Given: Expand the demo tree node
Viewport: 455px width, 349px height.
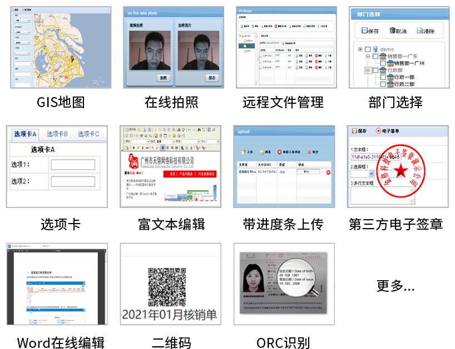Looking at the screenshot, I should (x=360, y=49).
